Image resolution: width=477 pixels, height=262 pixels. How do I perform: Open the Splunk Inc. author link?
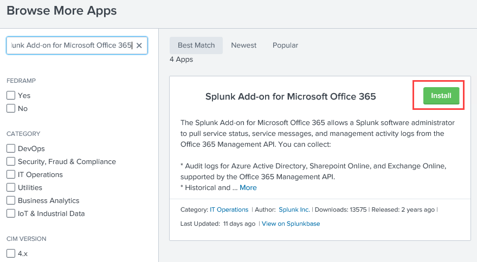point(294,209)
